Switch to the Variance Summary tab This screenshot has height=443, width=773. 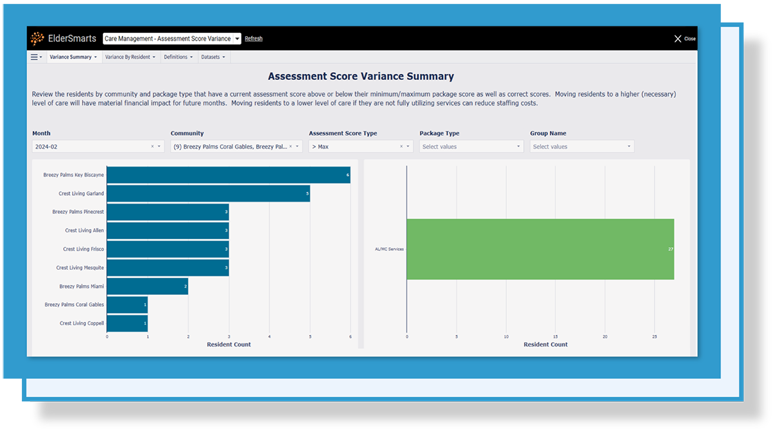tap(73, 57)
